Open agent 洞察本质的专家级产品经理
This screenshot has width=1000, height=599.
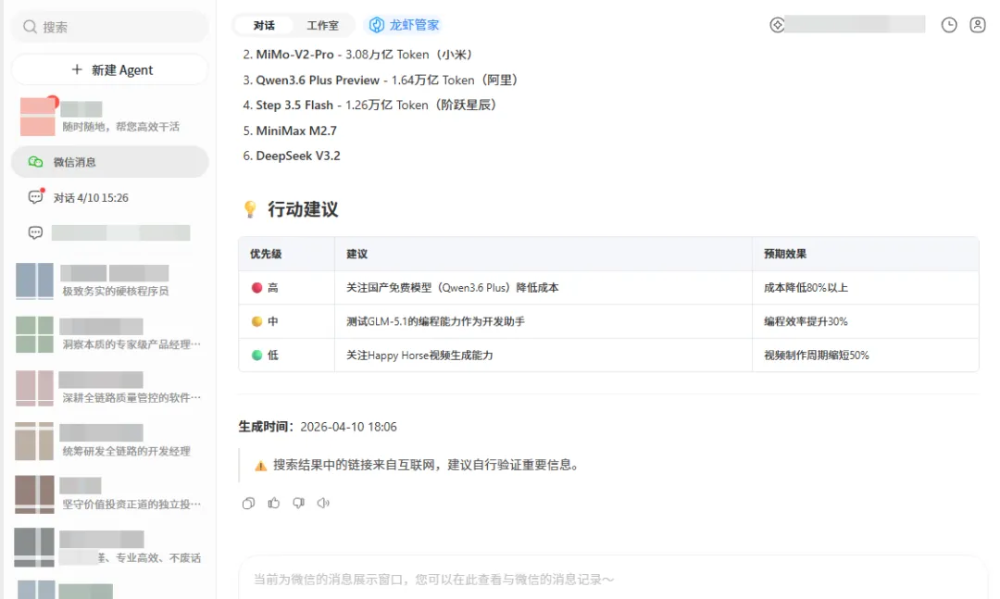(x=109, y=334)
